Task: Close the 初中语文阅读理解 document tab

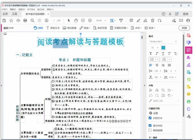Action: click(x=48, y=14)
